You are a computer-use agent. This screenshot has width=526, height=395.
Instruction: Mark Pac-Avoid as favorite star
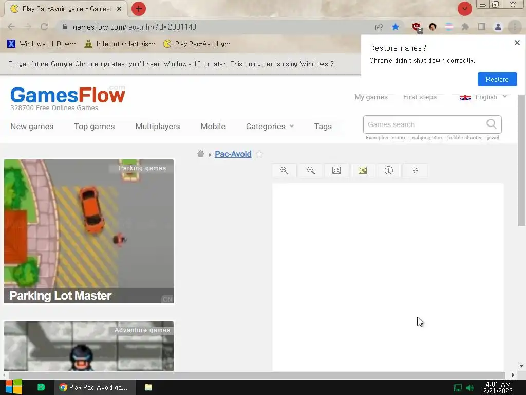[259, 154]
